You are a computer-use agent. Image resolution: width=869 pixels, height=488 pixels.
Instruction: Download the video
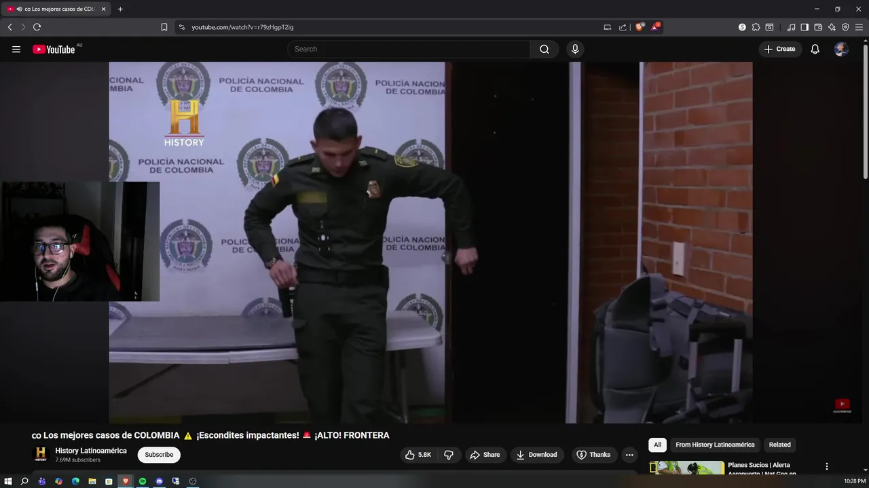pos(536,455)
